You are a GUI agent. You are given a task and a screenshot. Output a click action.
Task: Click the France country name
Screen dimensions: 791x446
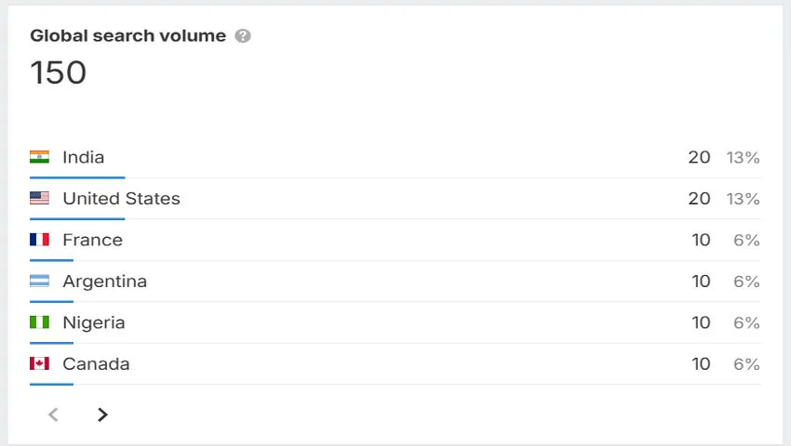point(92,240)
